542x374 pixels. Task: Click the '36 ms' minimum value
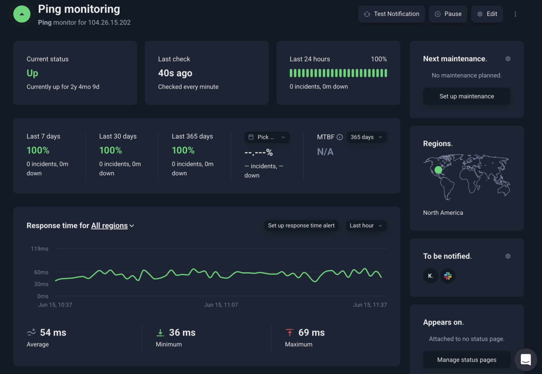pos(182,332)
